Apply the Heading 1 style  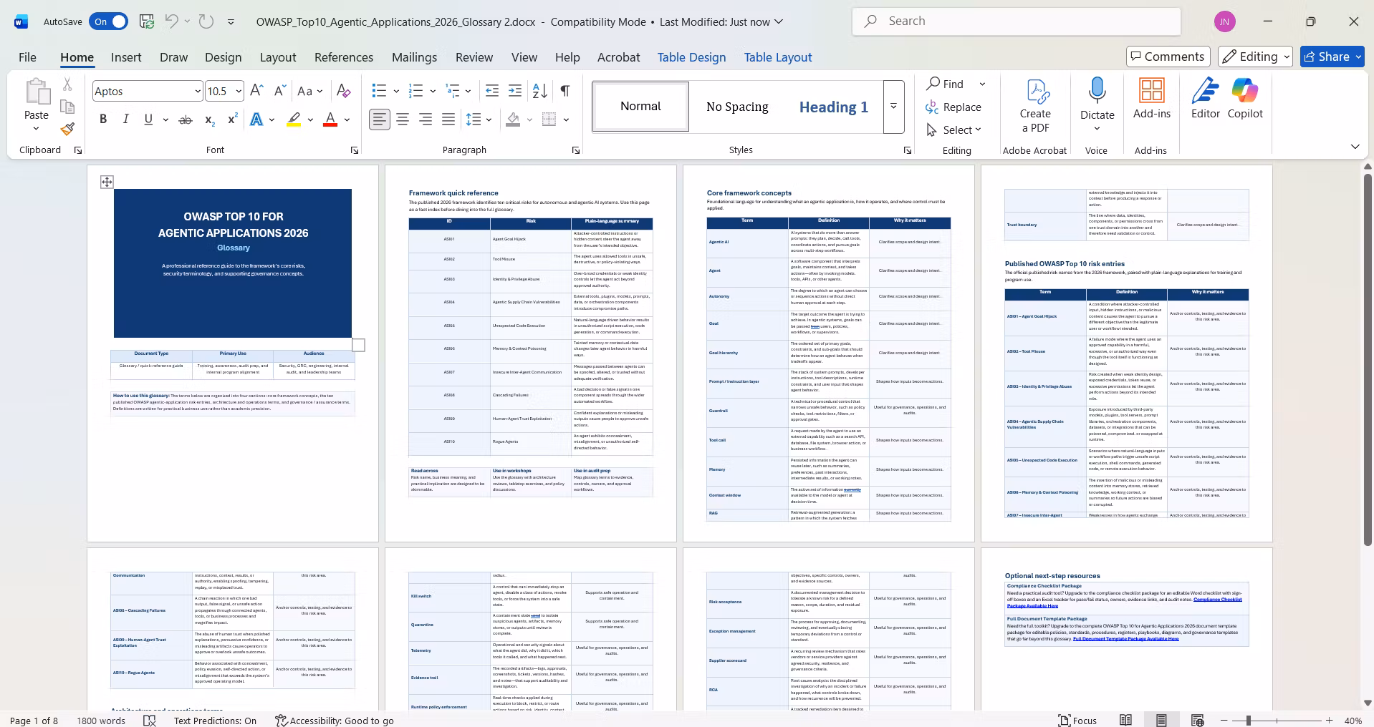pyautogui.click(x=834, y=107)
